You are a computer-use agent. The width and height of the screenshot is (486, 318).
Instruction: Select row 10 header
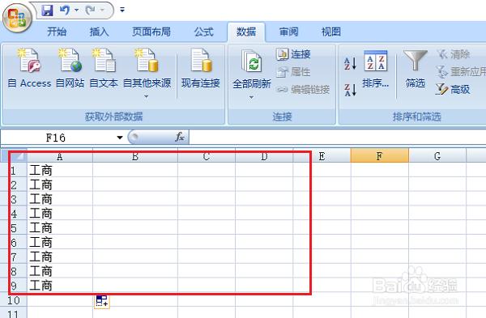[14, 300]
